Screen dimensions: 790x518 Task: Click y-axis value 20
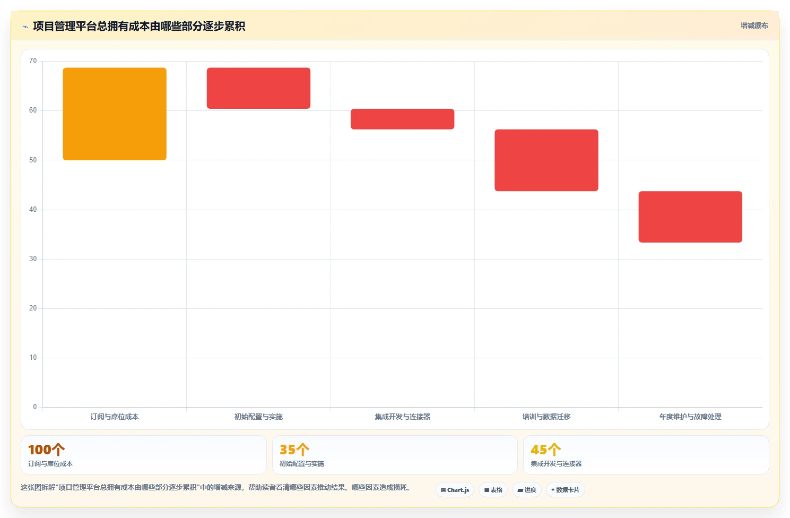click(33, 308)
